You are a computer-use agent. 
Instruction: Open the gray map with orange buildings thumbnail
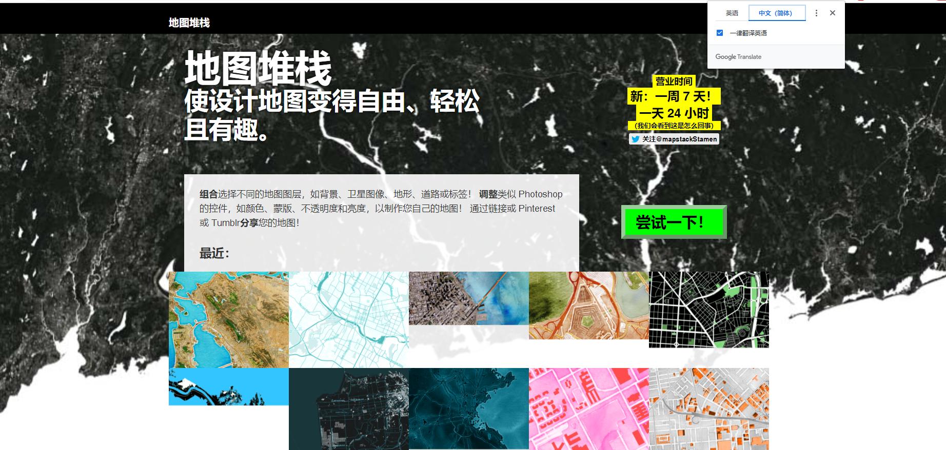pyautogui.click(x=709, y=409)
